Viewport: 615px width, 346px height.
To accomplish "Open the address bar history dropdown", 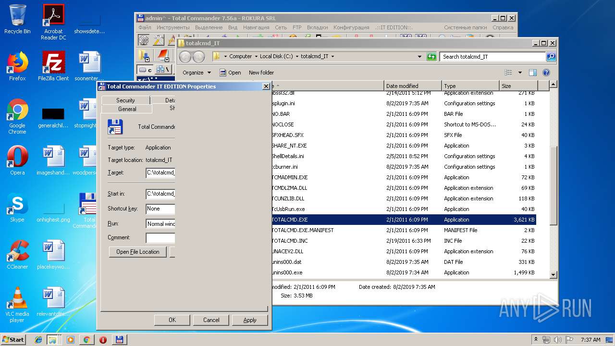I will pos(419,57).
